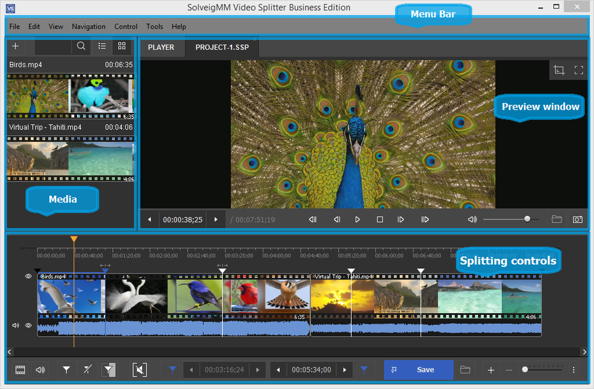Add media with the plus icon
The height and width of the screenshot is (389, 594).
[x=15, y=46]
